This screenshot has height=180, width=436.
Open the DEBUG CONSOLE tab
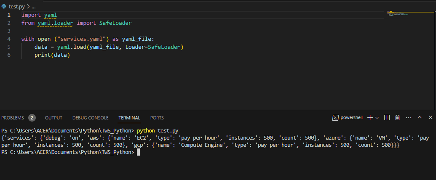click(91, 118)
